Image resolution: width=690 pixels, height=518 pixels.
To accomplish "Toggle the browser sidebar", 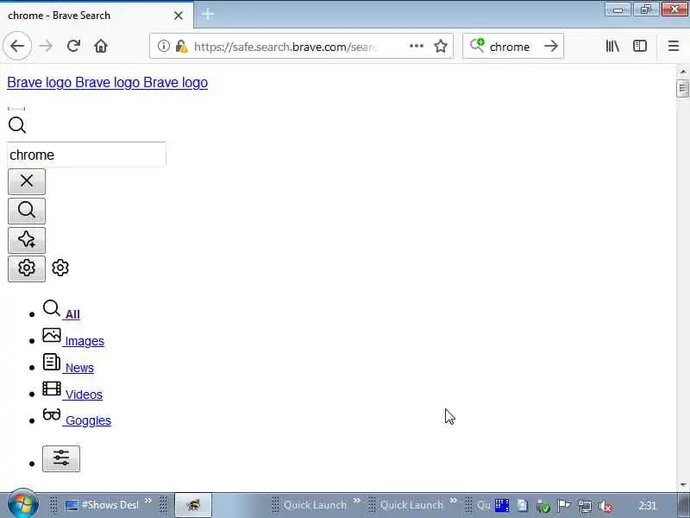I will 640,46.
